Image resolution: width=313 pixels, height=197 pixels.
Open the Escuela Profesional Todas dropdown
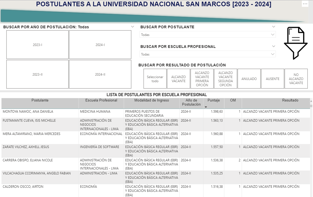(208, 54)
